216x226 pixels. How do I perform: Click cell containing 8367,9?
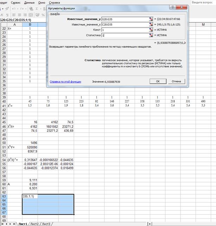pyautogui.click(x=30, y=151)
